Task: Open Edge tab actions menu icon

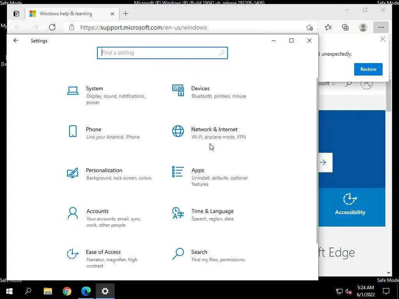Action: (16, 14)
